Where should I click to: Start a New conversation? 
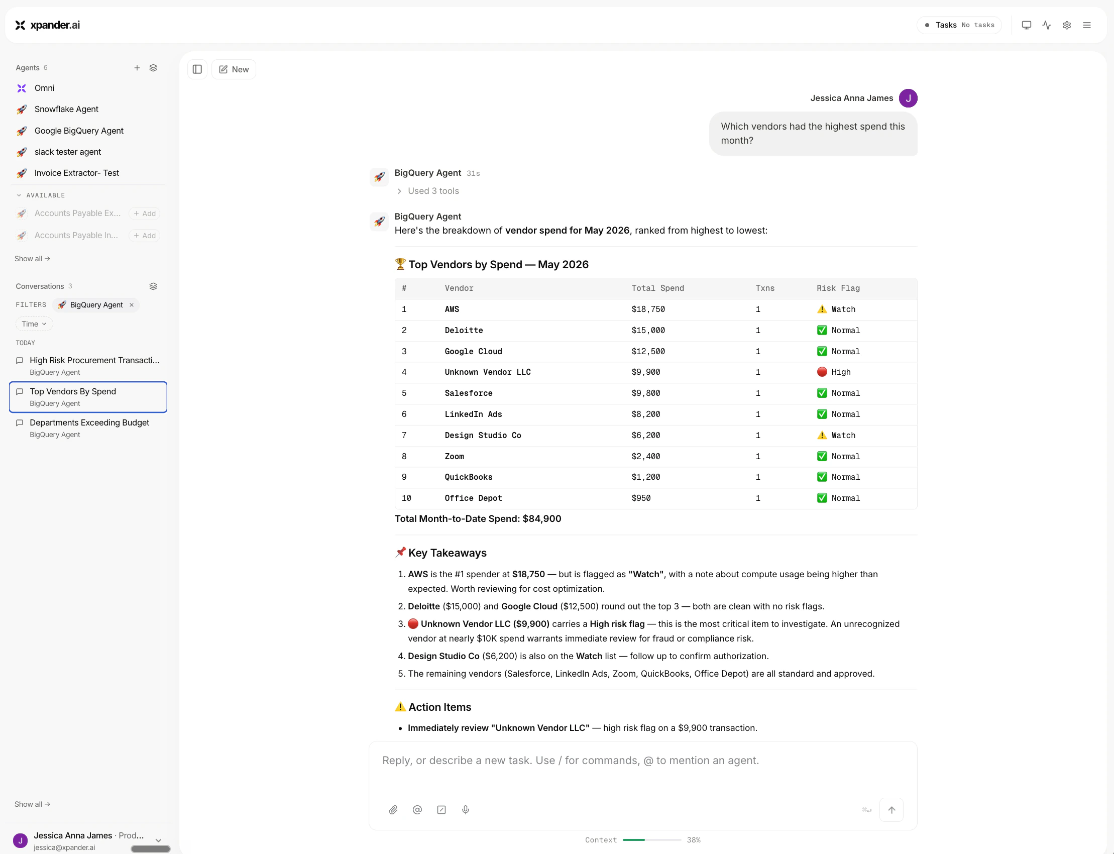click(234, 69)
